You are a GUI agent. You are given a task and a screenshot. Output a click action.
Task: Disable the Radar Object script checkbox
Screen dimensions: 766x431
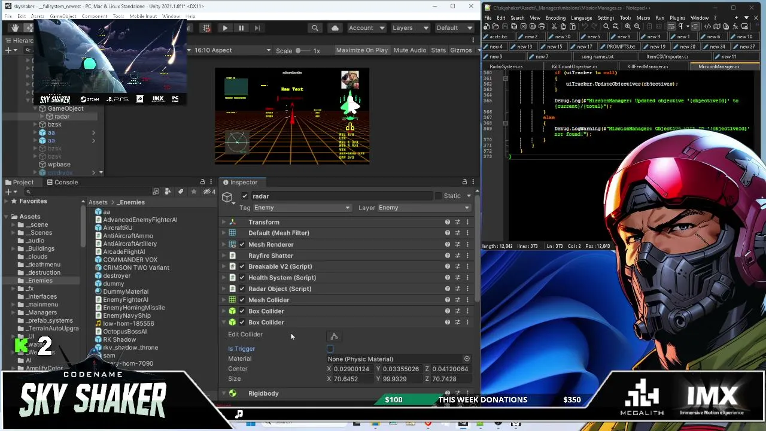click(242, 289)
